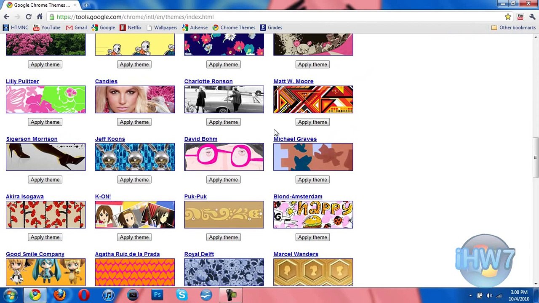The height and width of the screenshot is (303, 539).
Task: Open a new tab with plus button
Action: point(86,5)
